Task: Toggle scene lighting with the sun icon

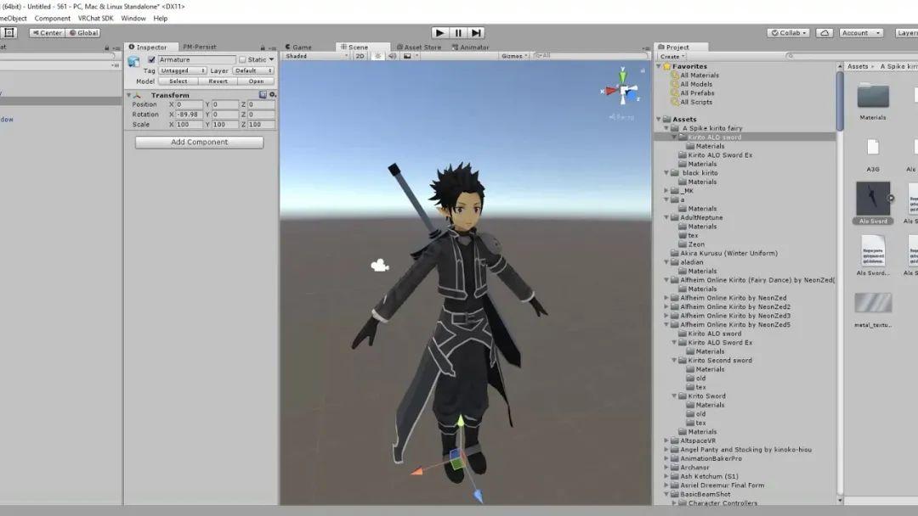Action: (x=377, y=55)
